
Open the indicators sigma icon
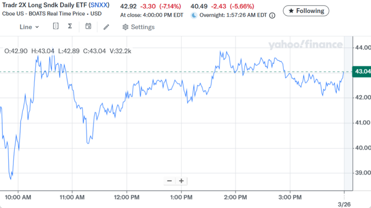tap(70, 26)
